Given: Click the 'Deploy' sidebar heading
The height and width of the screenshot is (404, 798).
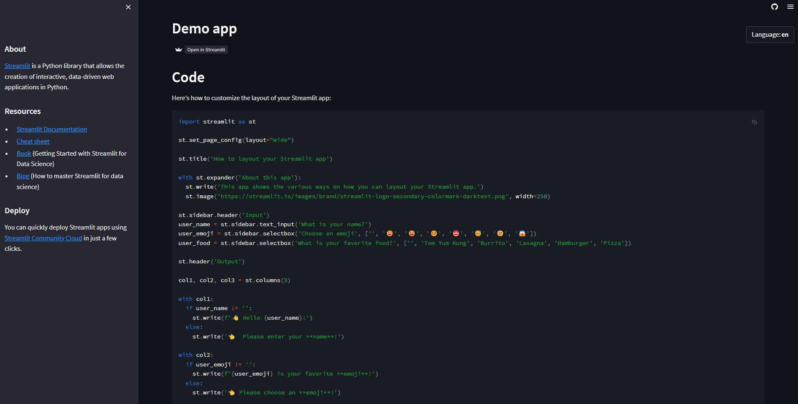Looking at the screenshot, I should (x=17, y=210).
